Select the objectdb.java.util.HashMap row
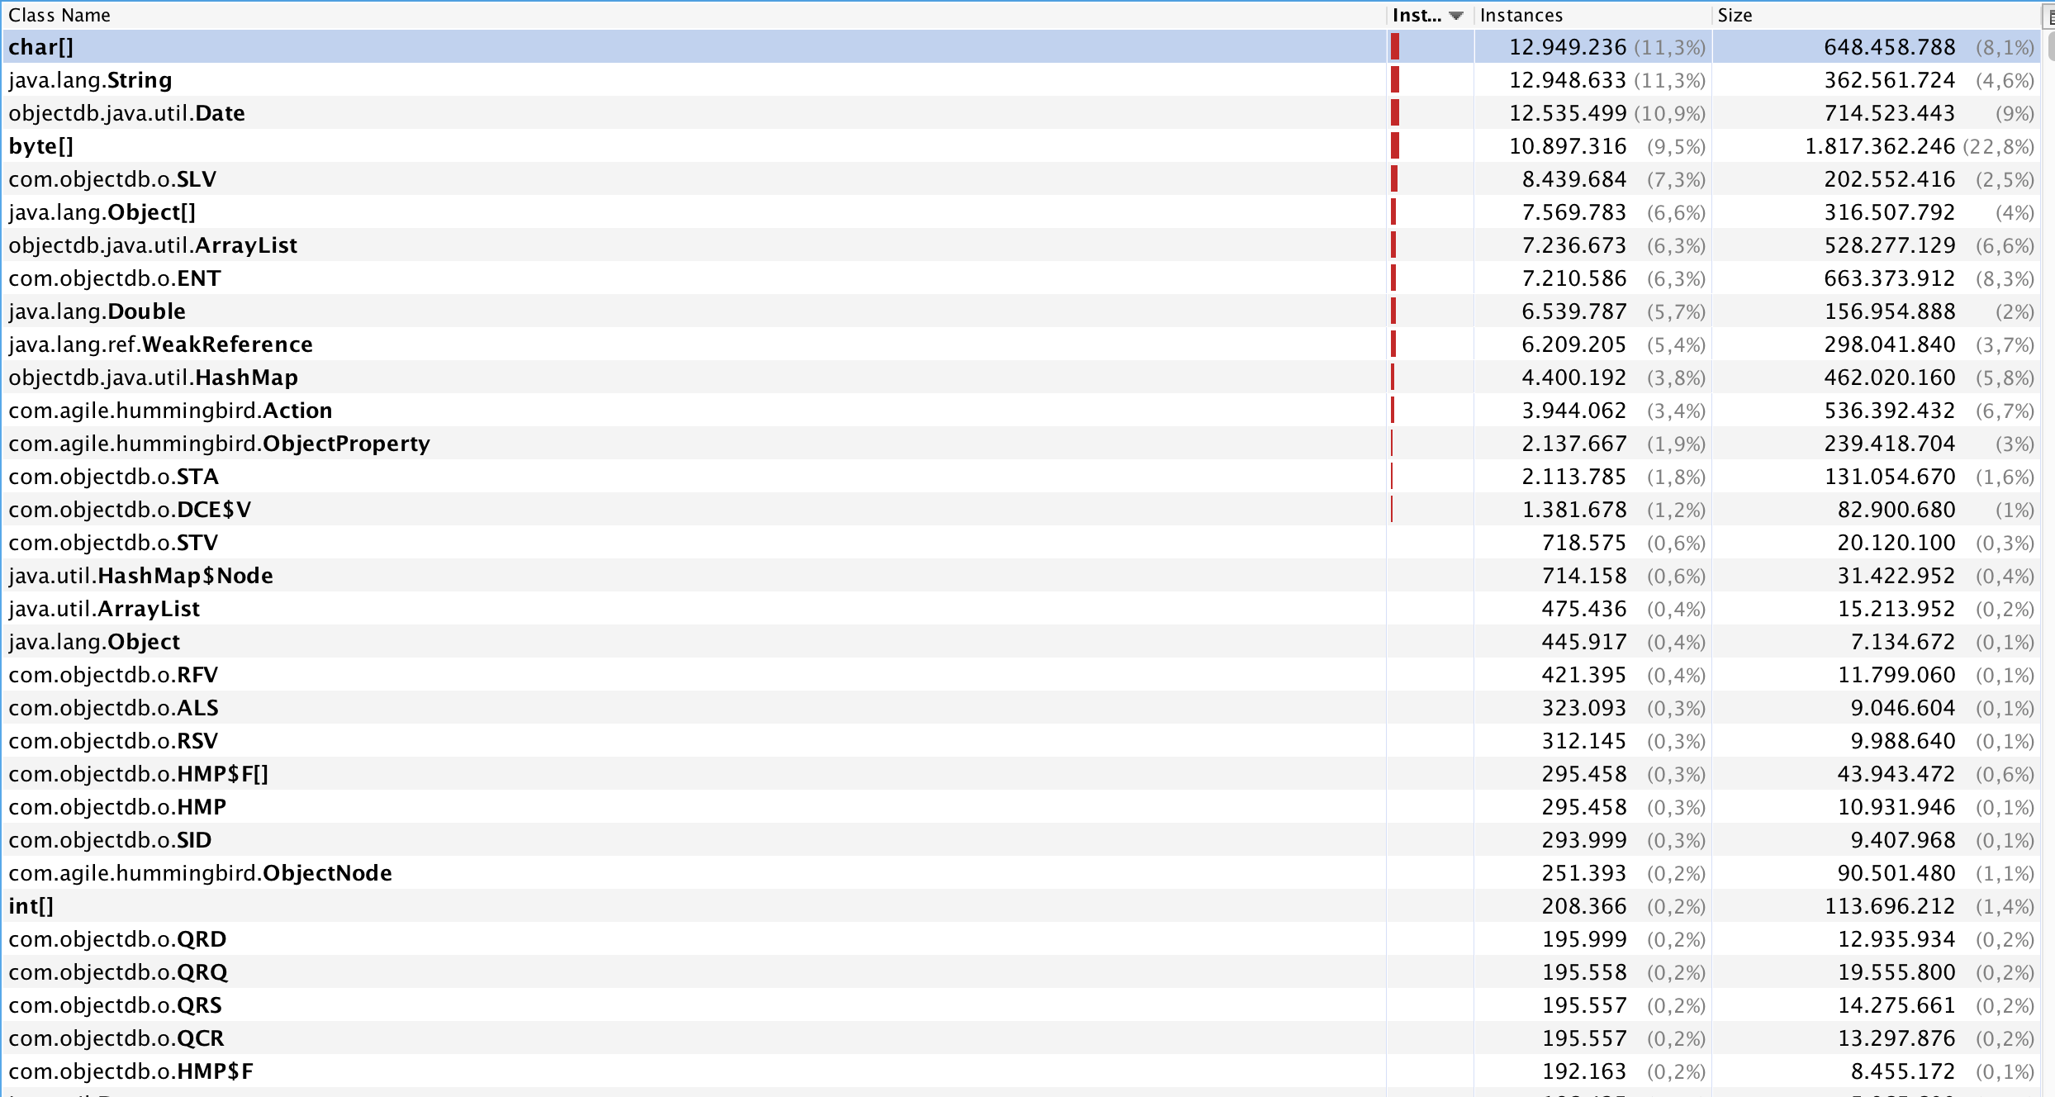This screenshot has height=1097, width=2055. (x=1021, y=378)
